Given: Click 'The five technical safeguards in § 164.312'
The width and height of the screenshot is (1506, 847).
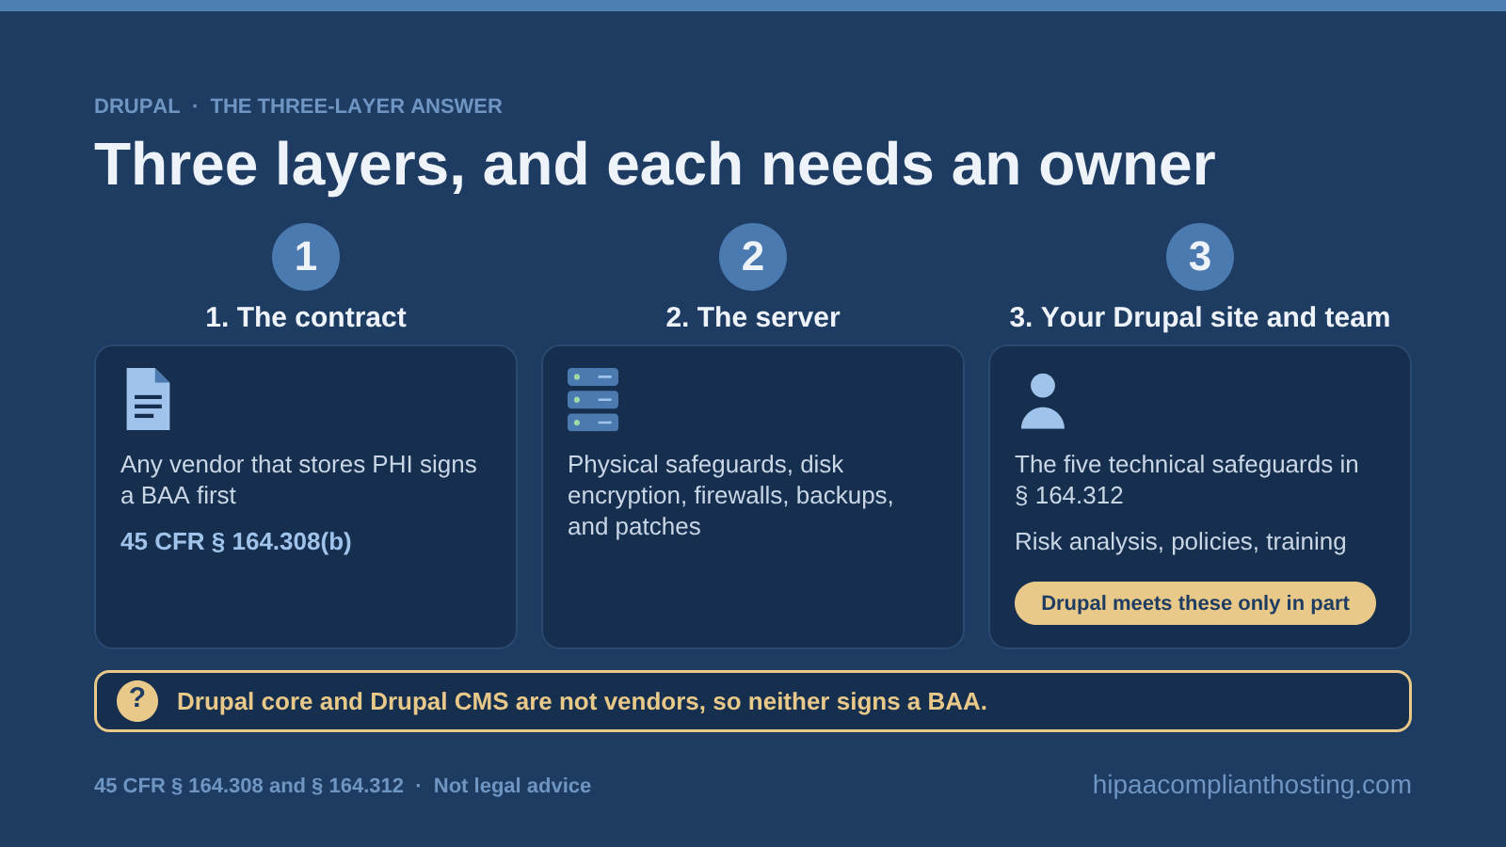Looking at the screenshot, I should tap(1187, 480).
